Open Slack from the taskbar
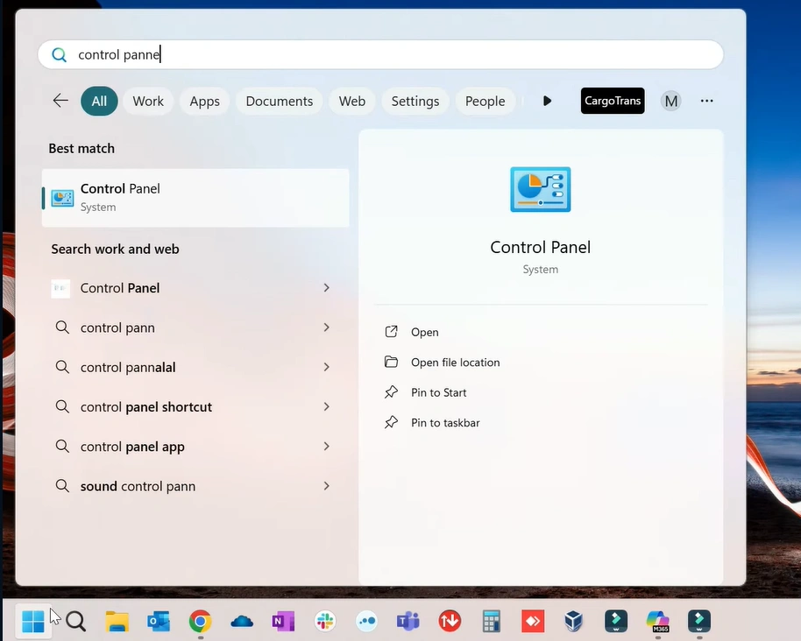Screen dimensions: 801x641 coord(325,621)
